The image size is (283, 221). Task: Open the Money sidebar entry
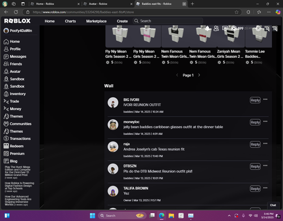click(x=12, y=109)
